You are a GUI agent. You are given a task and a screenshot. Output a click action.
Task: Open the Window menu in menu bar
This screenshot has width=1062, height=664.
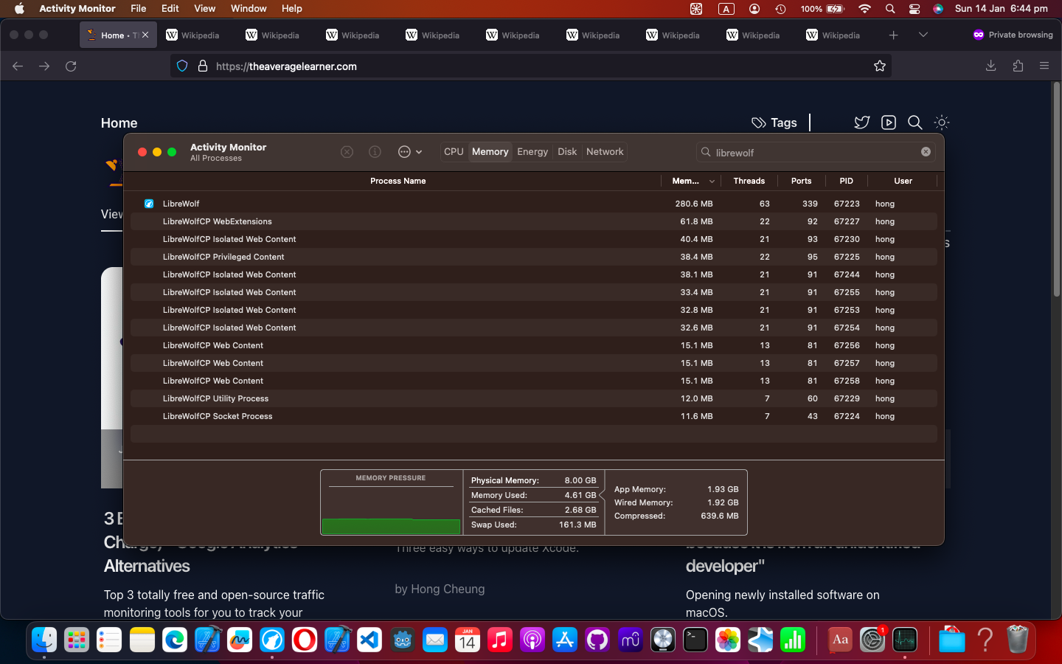pyautogui.click(x=249, y=9)
